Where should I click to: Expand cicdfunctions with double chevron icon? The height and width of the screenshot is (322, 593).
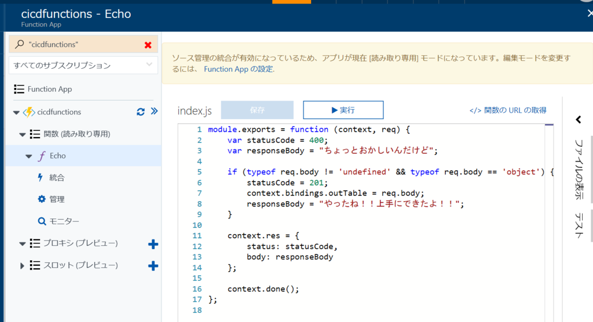[154, 111]
